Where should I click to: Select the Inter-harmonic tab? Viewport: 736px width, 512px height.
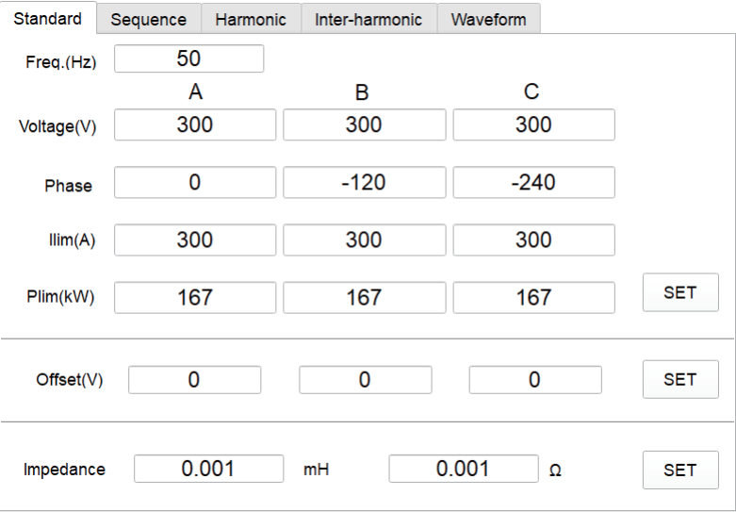(368, 19)
